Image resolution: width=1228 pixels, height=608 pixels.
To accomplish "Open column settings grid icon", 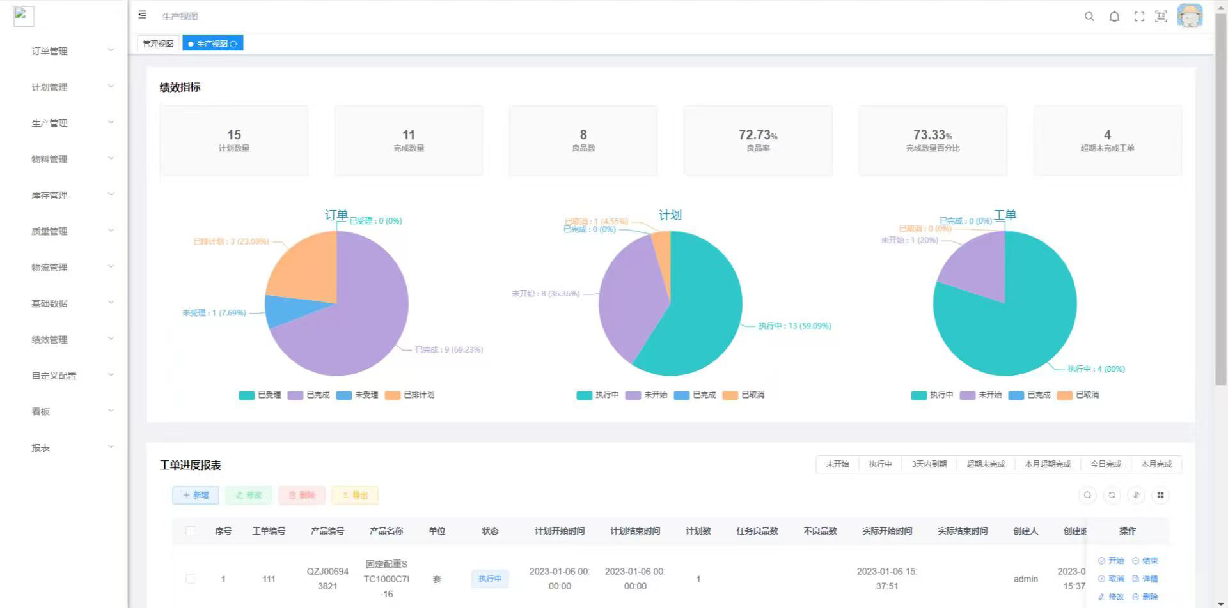I will (1160, 495).
